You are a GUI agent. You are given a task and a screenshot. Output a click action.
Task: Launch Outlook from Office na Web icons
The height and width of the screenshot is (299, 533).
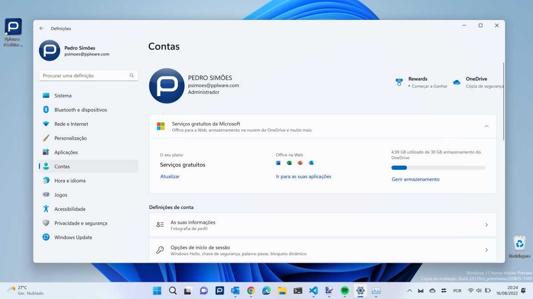tap(311, 163)
